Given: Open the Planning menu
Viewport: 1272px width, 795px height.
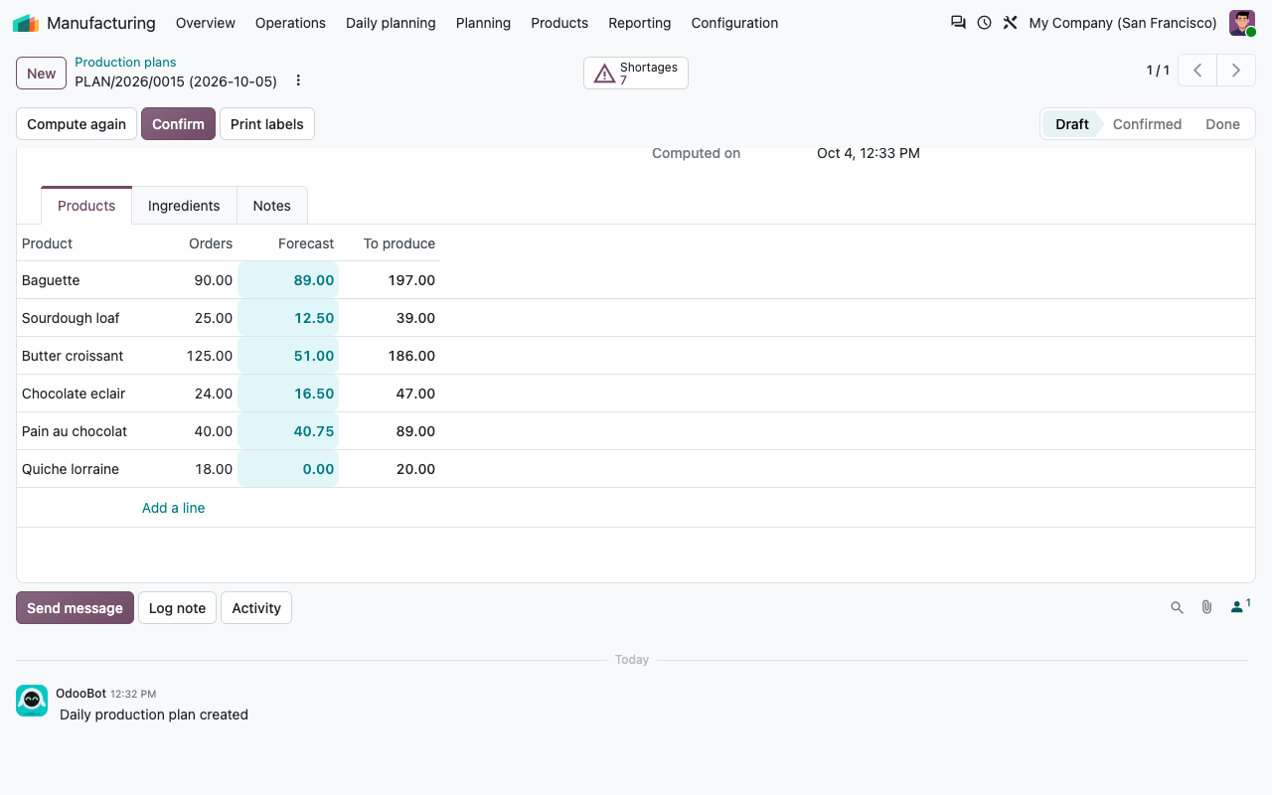Looking at the screenshot, I should point(483,23).
